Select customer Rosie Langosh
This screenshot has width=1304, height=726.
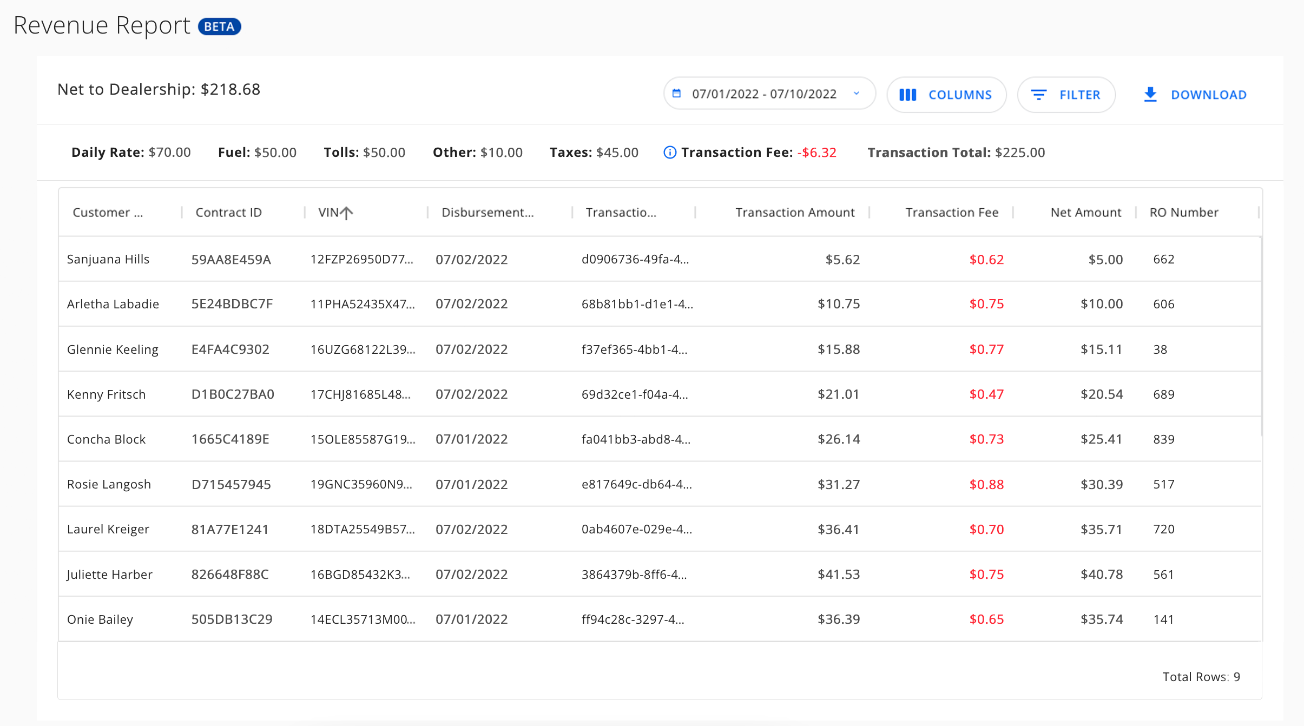point(109,484)
